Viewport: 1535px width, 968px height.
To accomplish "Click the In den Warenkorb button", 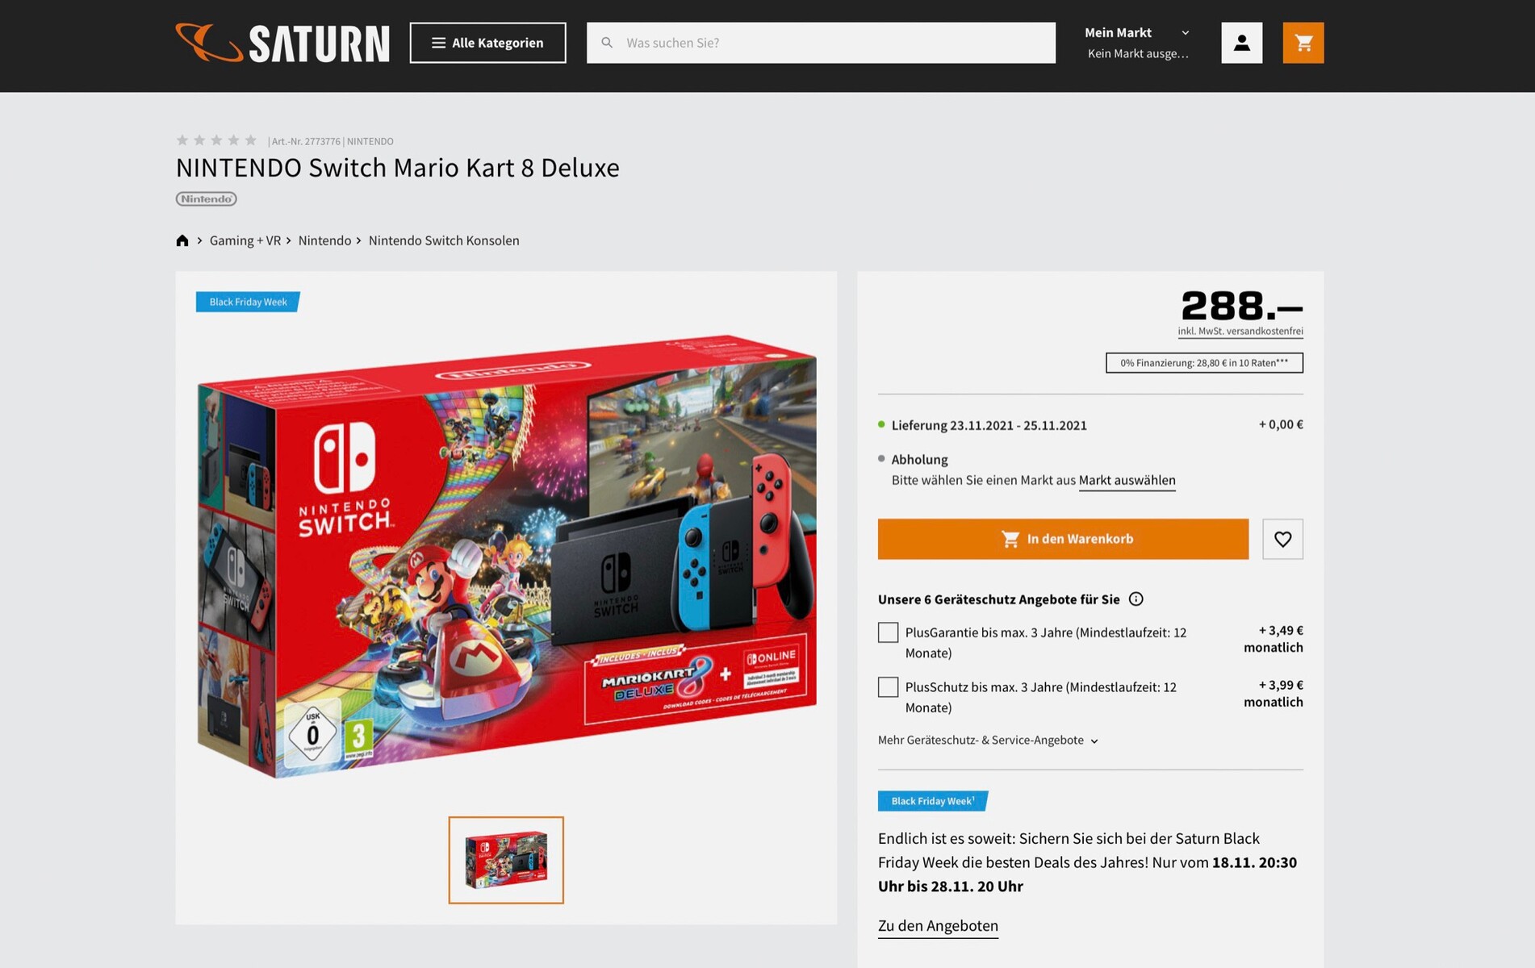I will click(x=1063, y=539).
